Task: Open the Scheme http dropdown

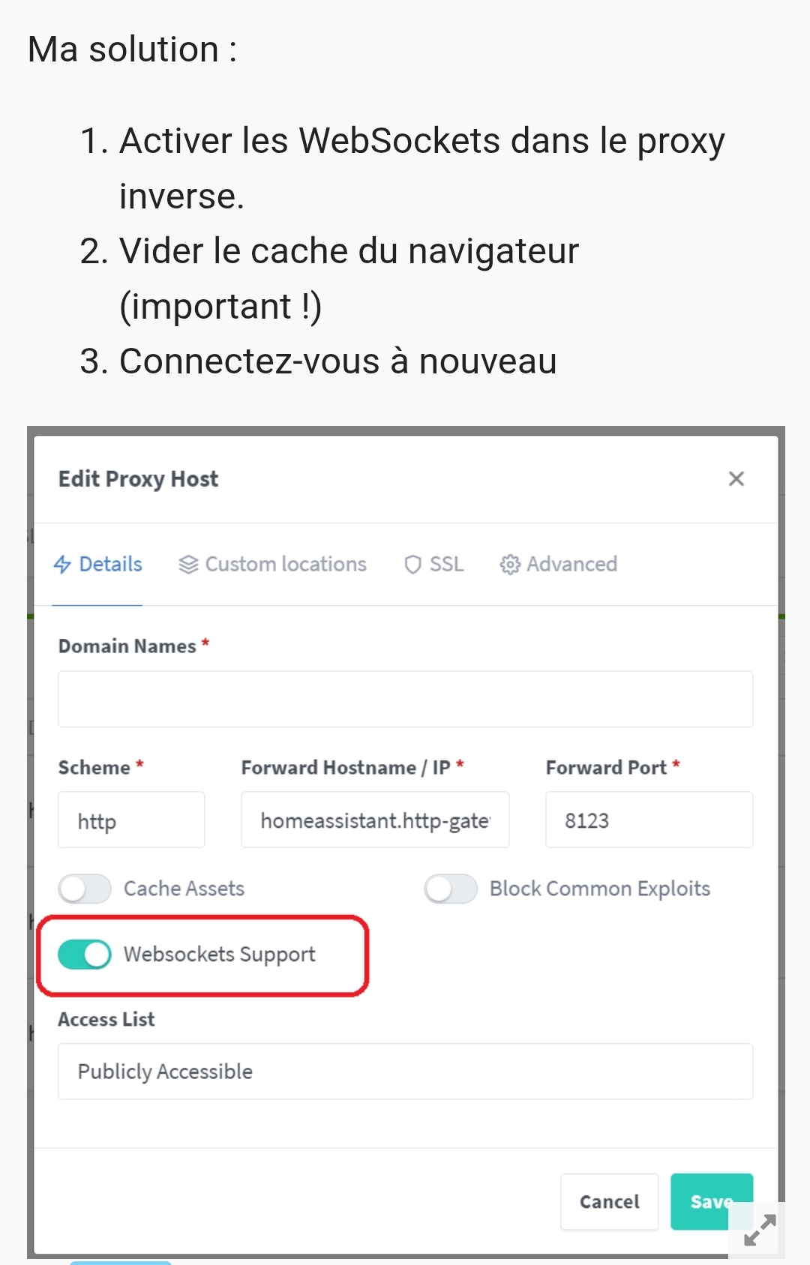Action: point(131,820)
